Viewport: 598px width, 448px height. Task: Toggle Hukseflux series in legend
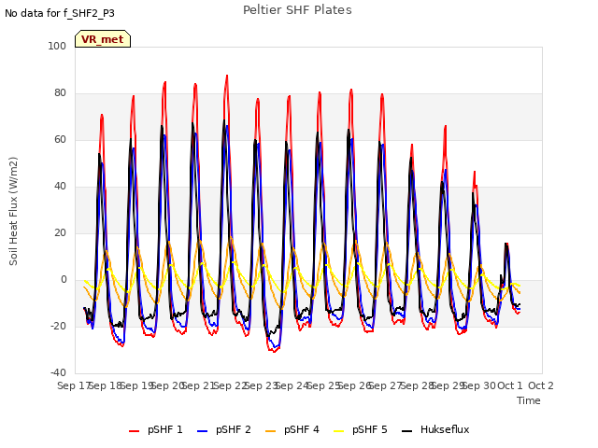(x=435, y=429)
